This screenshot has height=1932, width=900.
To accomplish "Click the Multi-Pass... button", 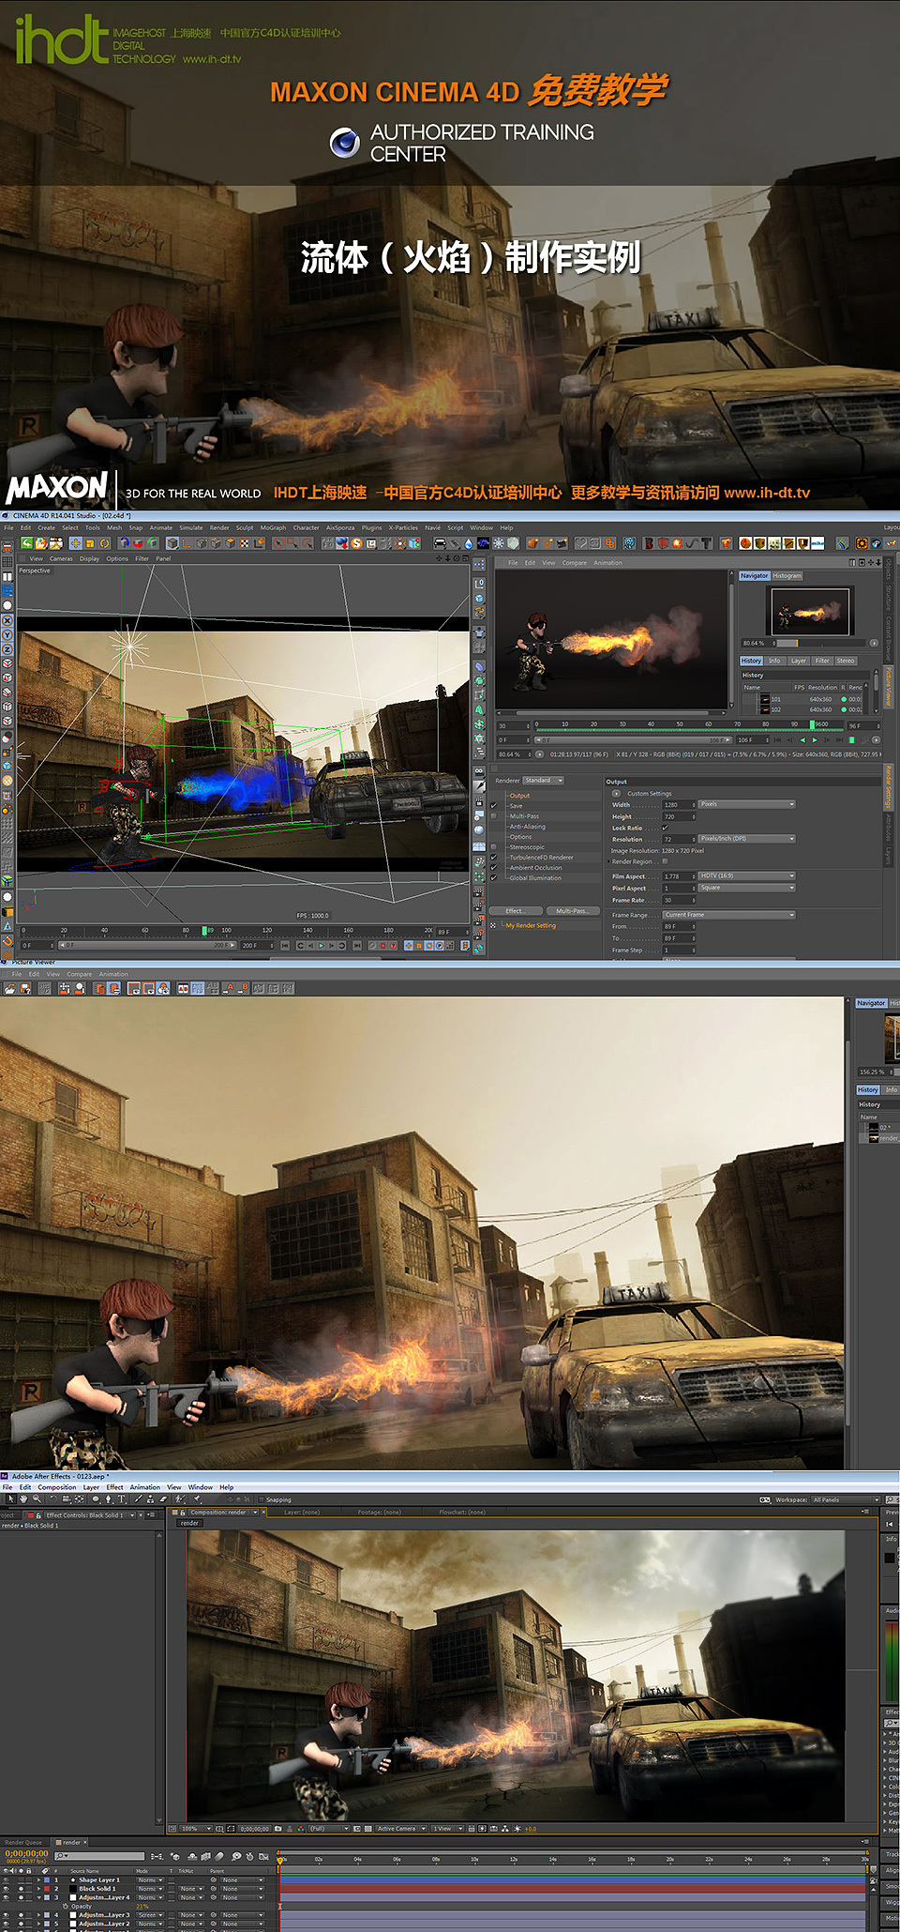I will (x=571, y=911).
